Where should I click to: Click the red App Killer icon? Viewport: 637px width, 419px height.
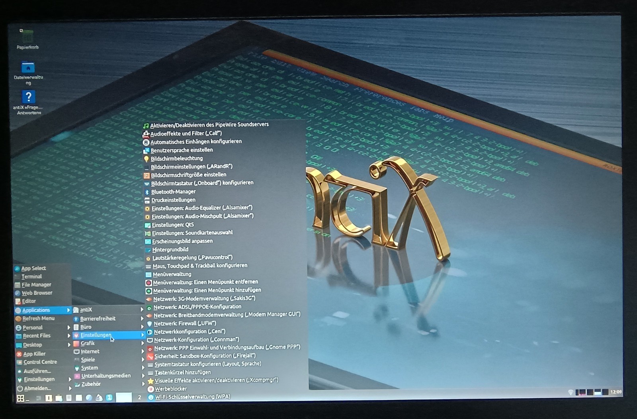click(19, 354)
